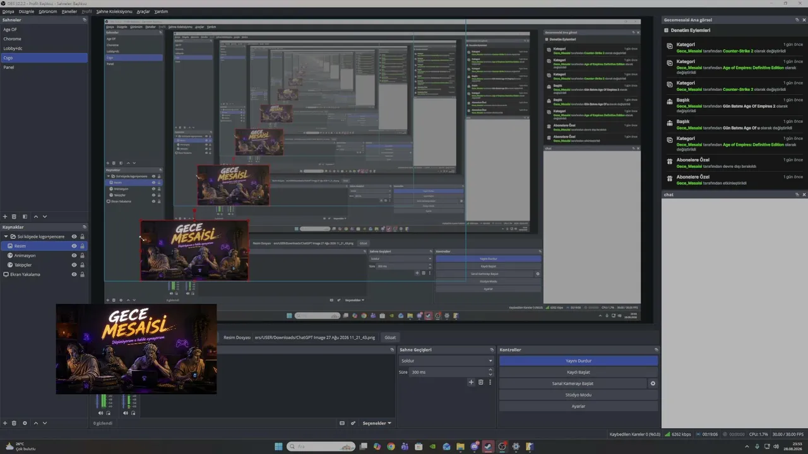Image resolution: width=808 pixels, height=454 pixels.
Task: Toggle lock on the Resim source
Action: click(x=82, y=246)
